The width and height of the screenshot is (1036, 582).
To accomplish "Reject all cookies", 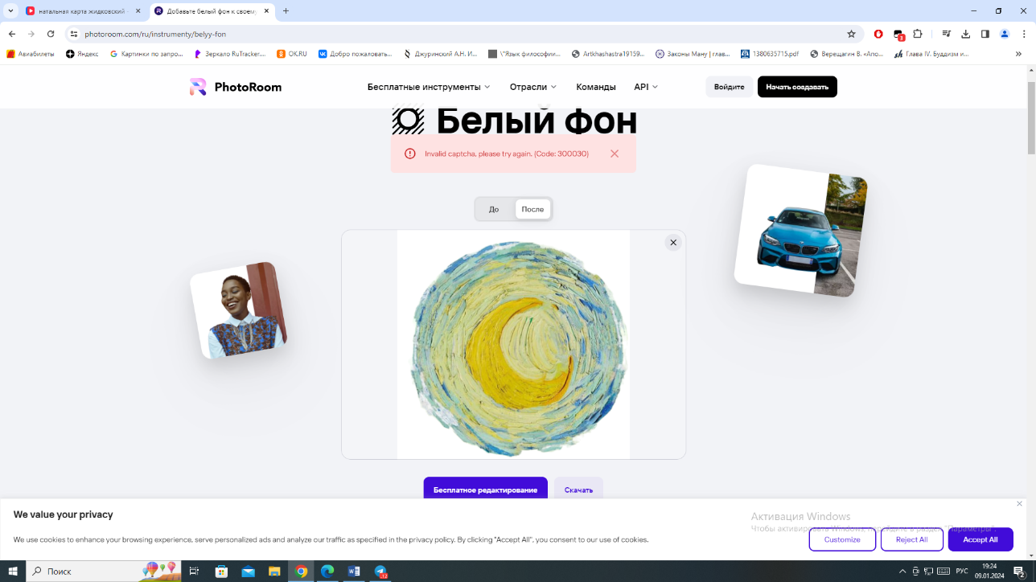I will [x=911, y=539].
